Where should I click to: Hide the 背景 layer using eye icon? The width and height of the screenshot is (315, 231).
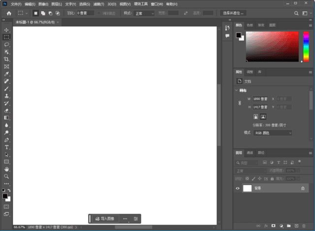pyautogui.click(x=238, y=188)
